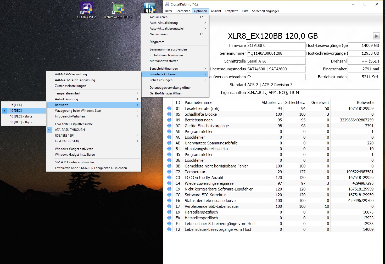Click Neu einlesen menu entry
This screenshot has height=264, width=385.
[x=175, y=34]
